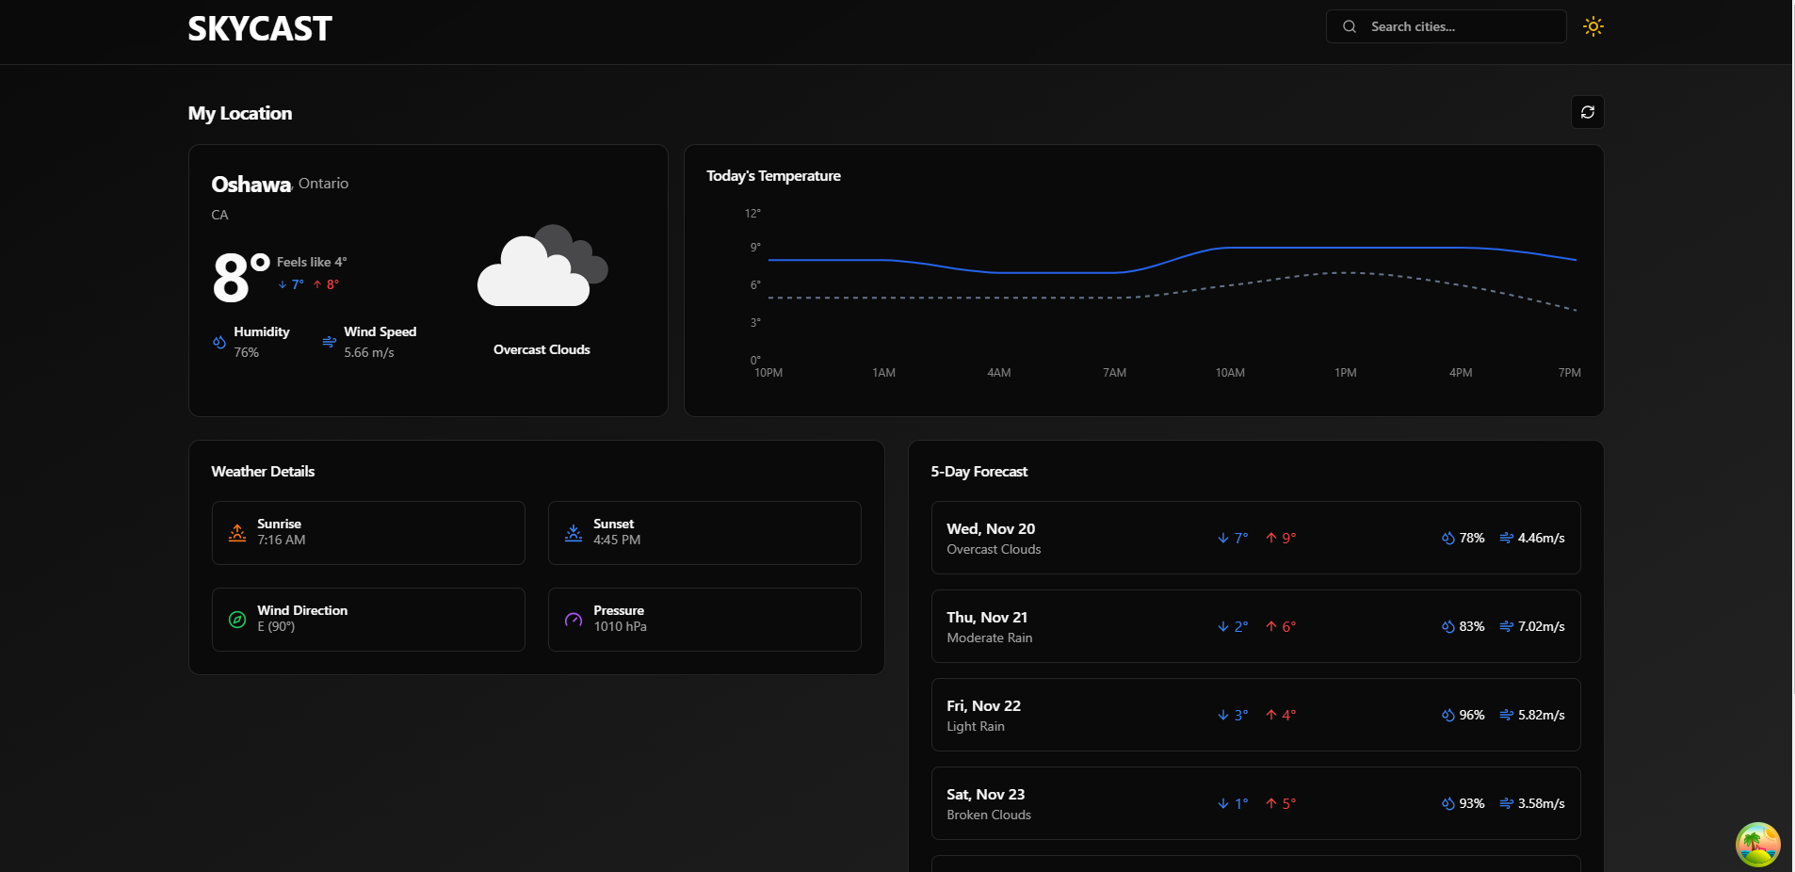Click the pressure gauge icon beside 1010 hPa

pos(574,620)
